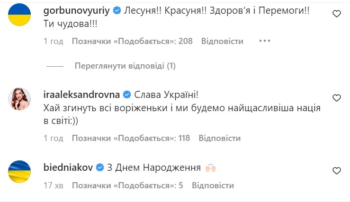Reply to gorbunovyuriy's comment via Відповісти

[x=222, y=41]
